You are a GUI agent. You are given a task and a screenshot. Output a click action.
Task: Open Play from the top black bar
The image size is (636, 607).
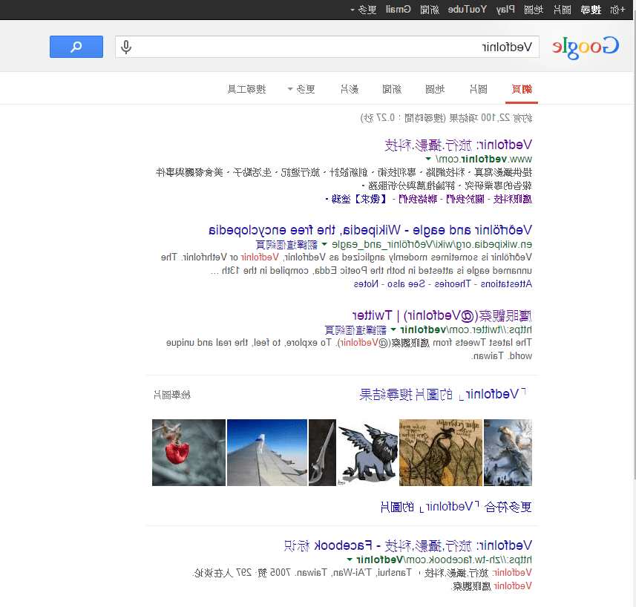(505, 10)
